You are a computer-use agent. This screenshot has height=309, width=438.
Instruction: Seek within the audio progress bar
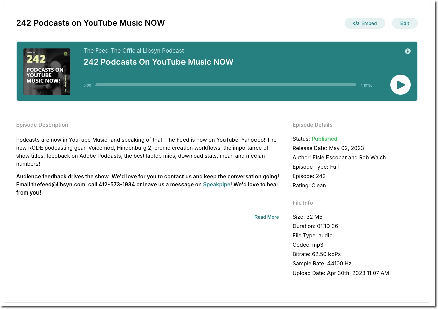click(226, 85)
